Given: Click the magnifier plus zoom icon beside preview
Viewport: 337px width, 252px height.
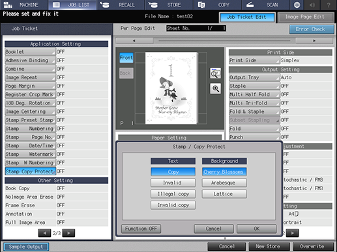Looking at the screenshot, I should coord(216,88).
